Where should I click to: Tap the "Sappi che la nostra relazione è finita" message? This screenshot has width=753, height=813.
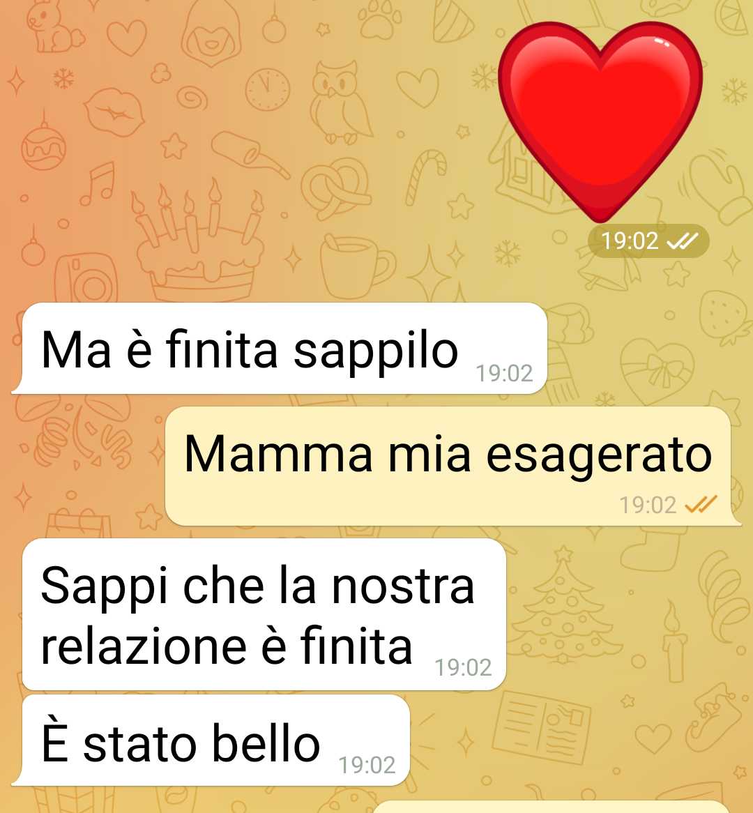(264, 614)
